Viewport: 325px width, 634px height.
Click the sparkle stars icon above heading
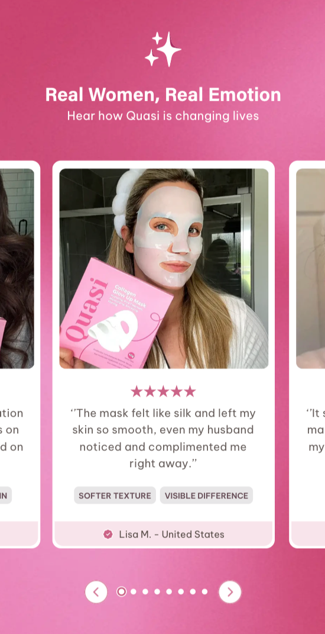pyautogui.click(x=163, y=49)
